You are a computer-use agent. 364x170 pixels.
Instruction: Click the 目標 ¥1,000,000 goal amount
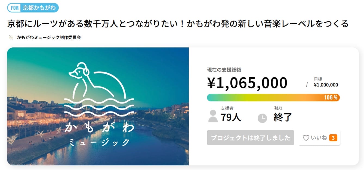(326, 85)
